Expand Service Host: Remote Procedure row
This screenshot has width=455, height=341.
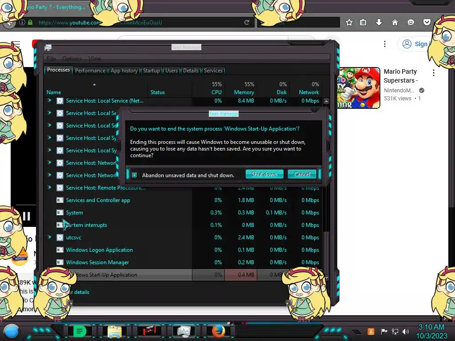tap(49, 188)
